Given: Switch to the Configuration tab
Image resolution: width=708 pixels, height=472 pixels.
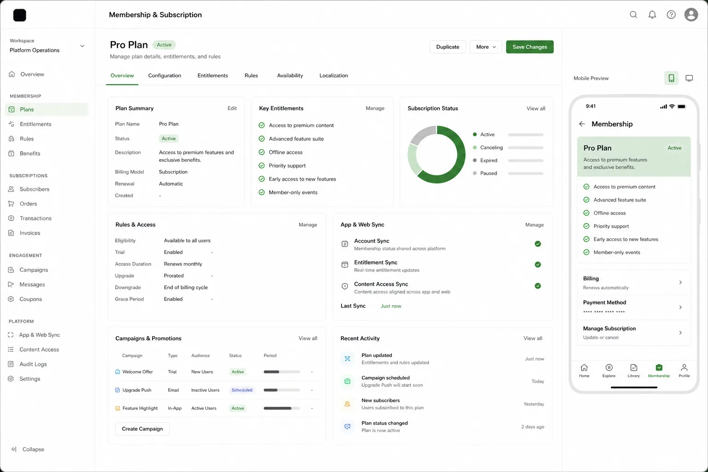Looking at the screenshot, I should [165, 76].
